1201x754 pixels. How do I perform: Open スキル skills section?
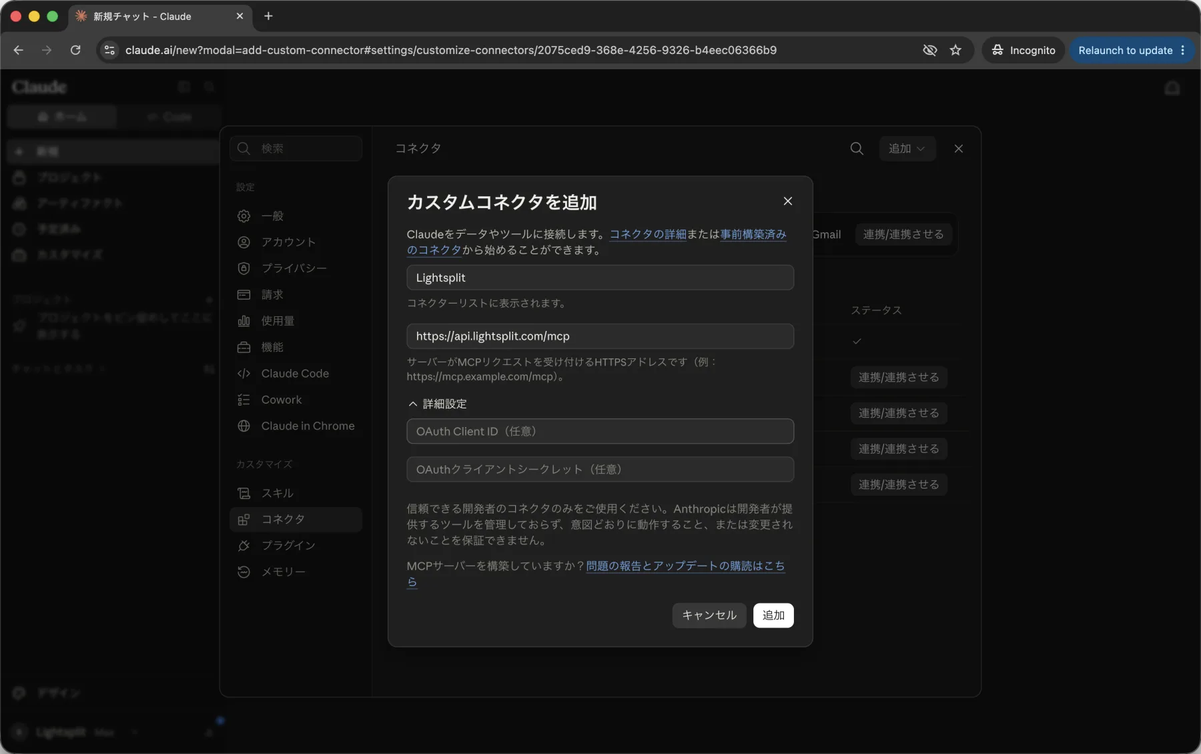pos(296,493)
